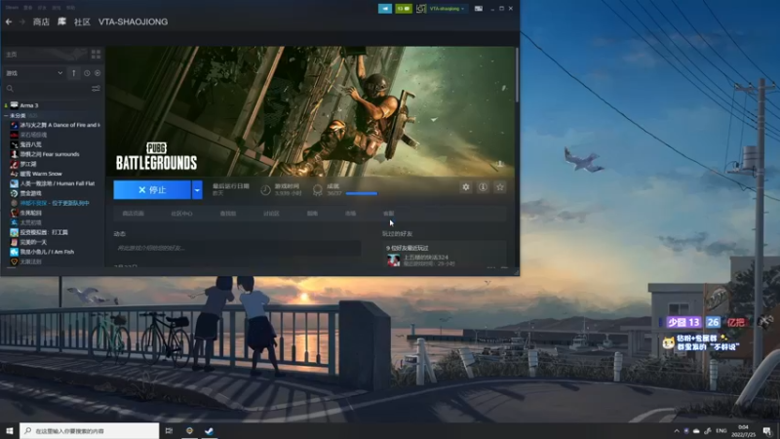Click the PUBG Battlegrounds hero banner

(310, 111)
